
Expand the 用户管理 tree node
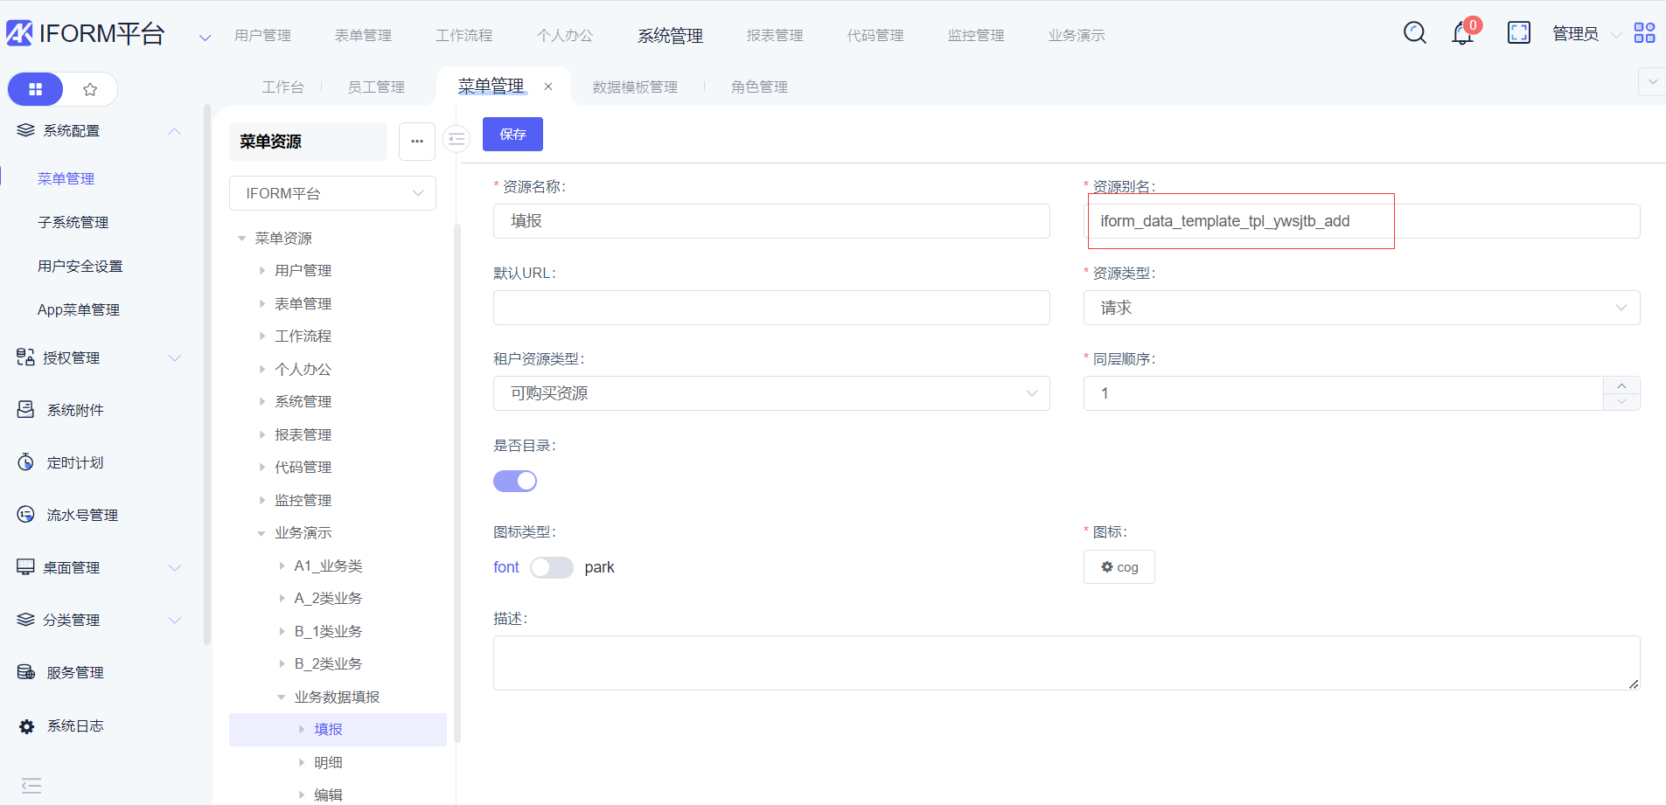(x=262, y=271)
